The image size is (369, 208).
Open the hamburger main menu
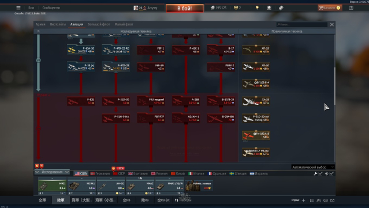pos(18,7)
